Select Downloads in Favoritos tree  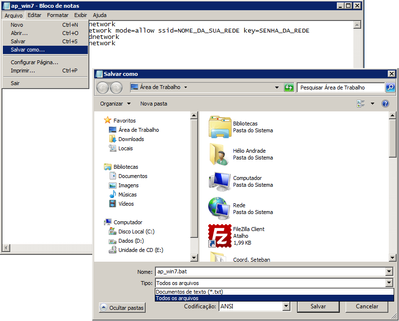[x=131, y=139]
